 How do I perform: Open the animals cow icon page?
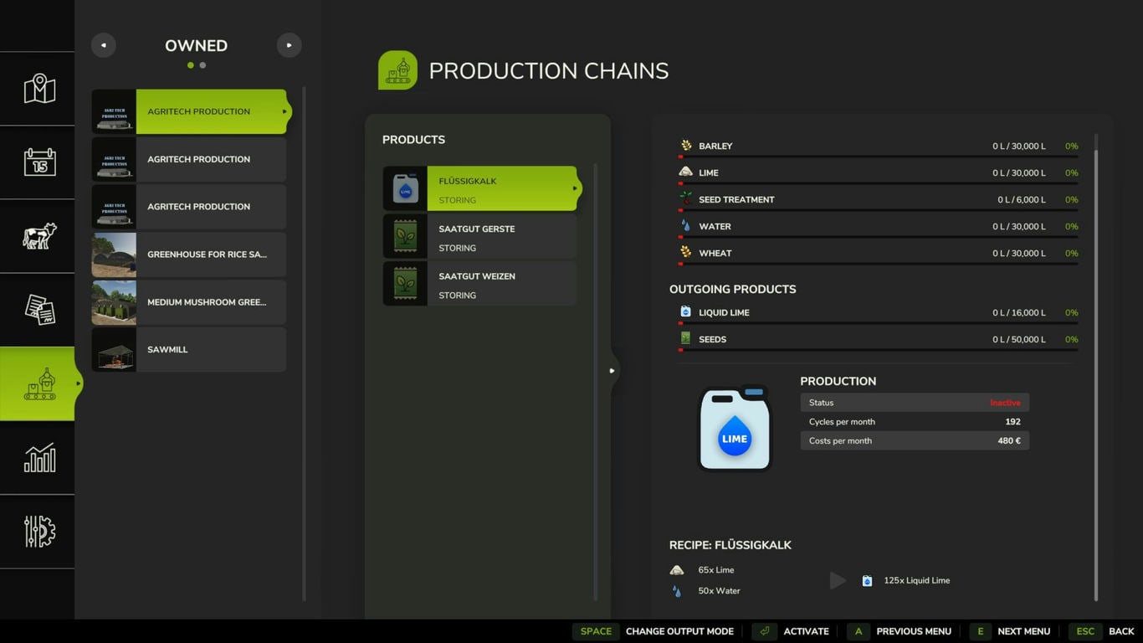pyautogui.click(x=39, y=235)
